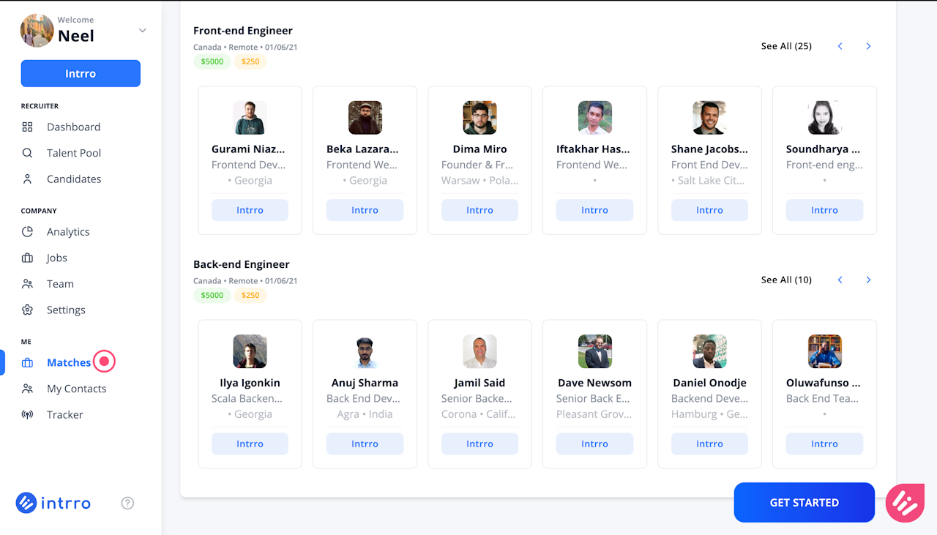The width and height of the screenshot is (937, 535).
Task: Click the blue Intrro button in sidebar
Action: click(x=81, y=74)
